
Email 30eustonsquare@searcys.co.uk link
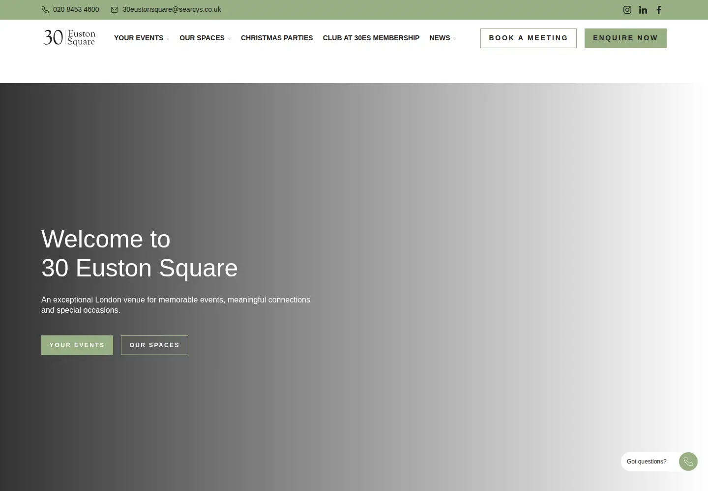coord(172,10)
